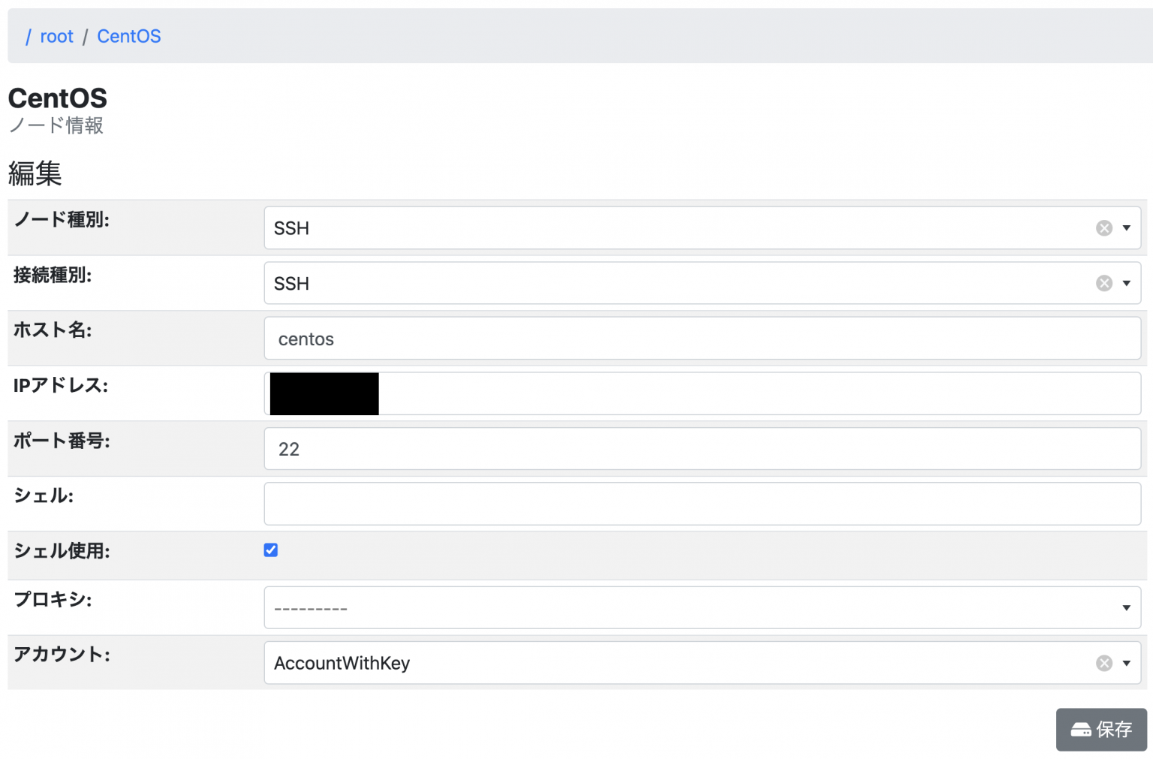Click the 接続種別 SSH value text
Viewport: 1153px width, 759px height.
pyautogui.click(x=291, y=284)
